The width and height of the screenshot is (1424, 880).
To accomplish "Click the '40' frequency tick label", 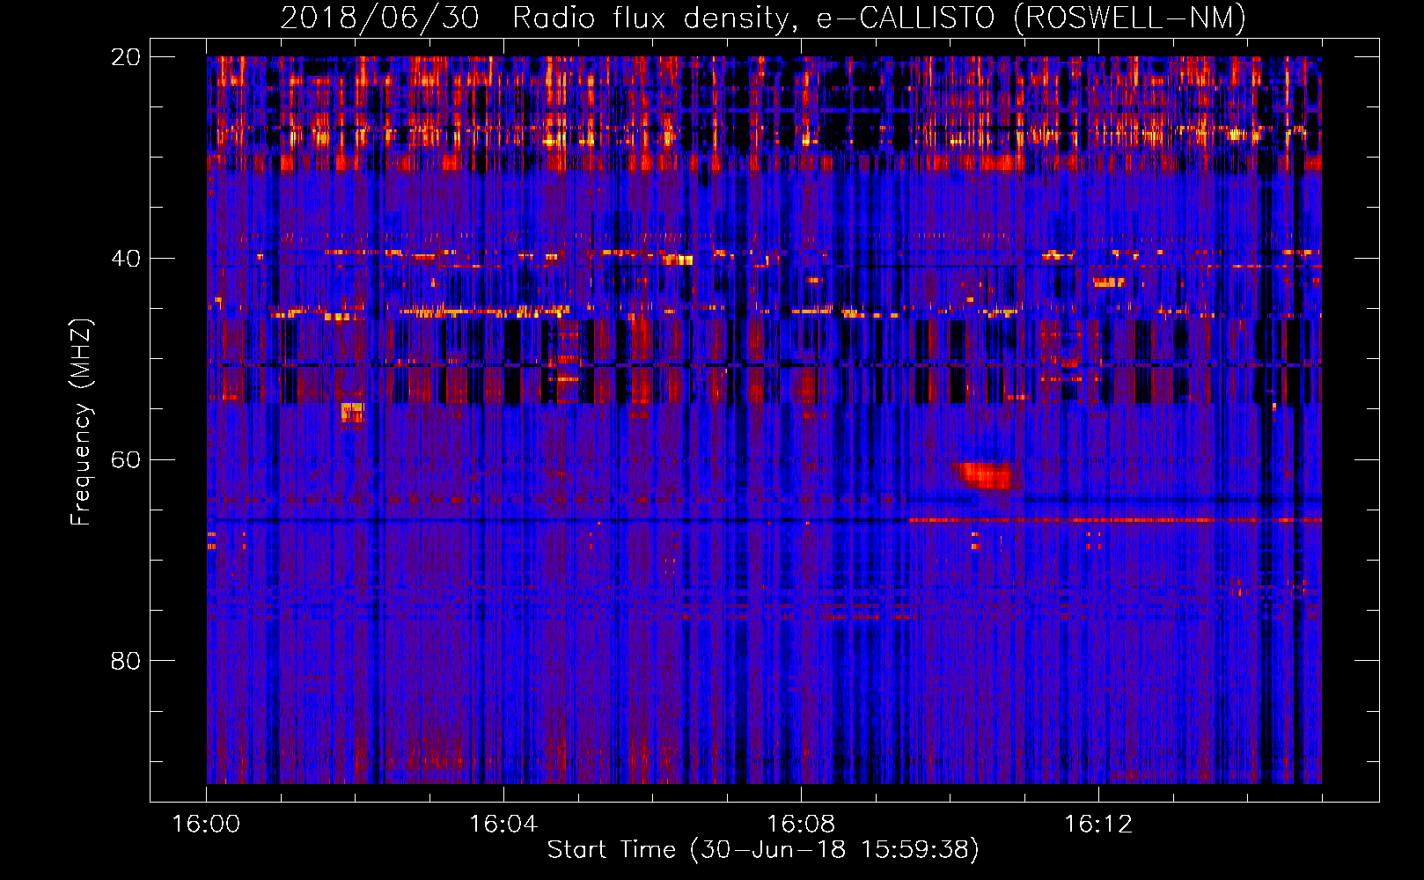I will click(x=126, y=259).
